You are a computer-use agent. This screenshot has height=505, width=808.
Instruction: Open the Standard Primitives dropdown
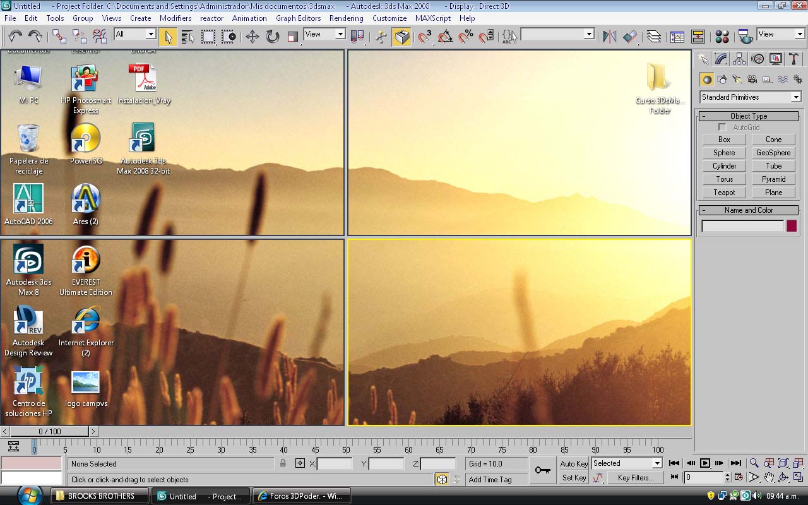point(751,97)
